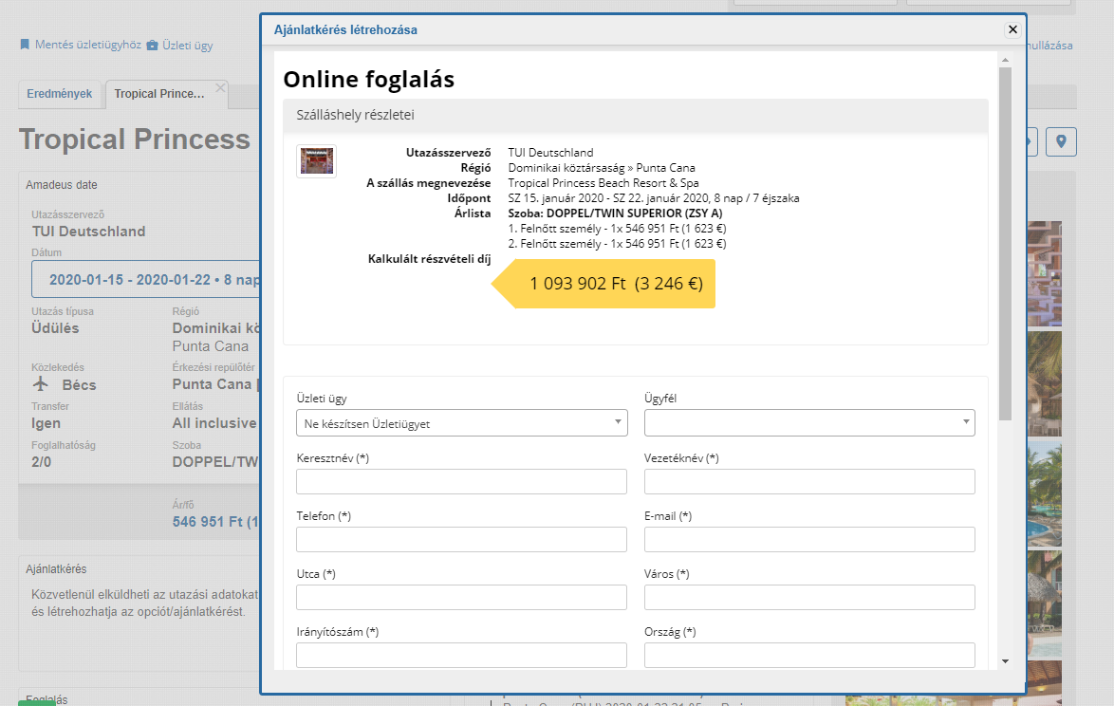Click TUI Deutschland in the dialog details
The height and width of the screenshot is (706, 1114).
coord(550,153)
